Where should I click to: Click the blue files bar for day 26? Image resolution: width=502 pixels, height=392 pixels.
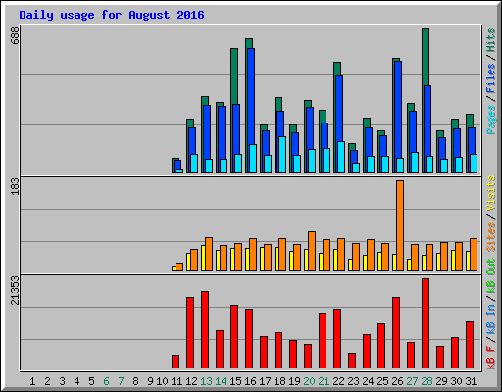click(398, 110)
